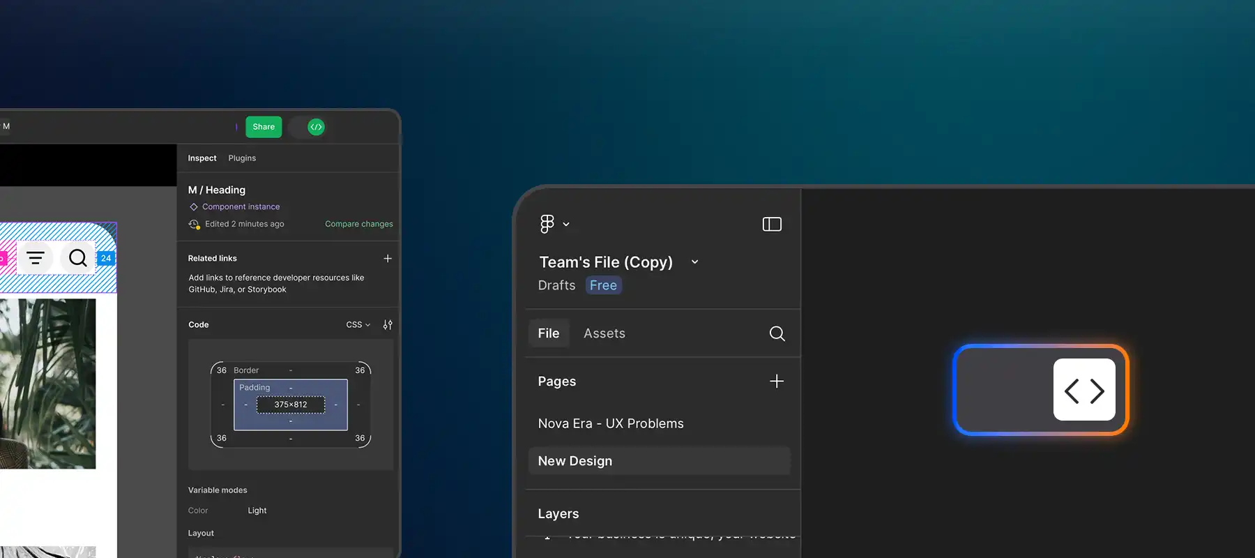Viewport: 1255px width, 558px height.
Task: Select the plant photo thumbnail
Action: (47, 384)
